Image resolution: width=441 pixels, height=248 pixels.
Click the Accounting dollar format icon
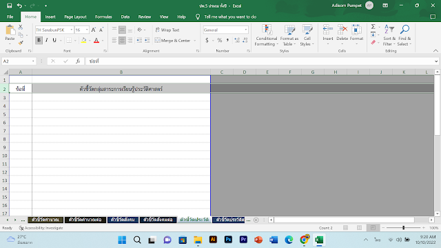207,40
